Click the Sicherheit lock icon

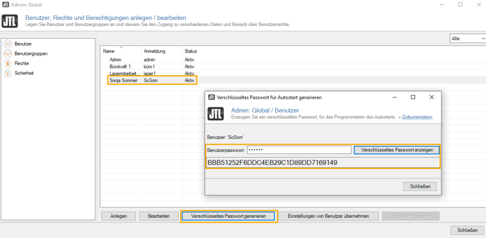click(8, 73)
